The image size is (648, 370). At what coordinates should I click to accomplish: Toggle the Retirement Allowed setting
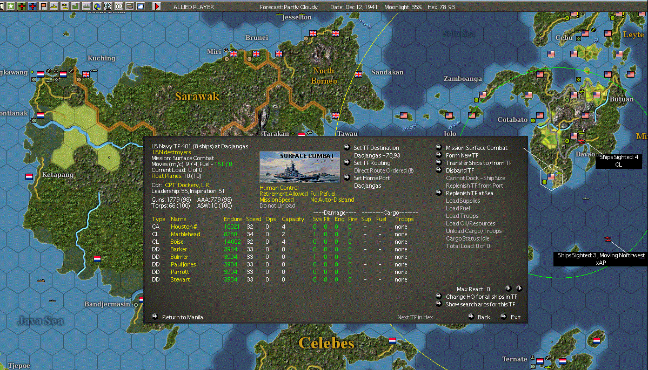coord(284,194)
